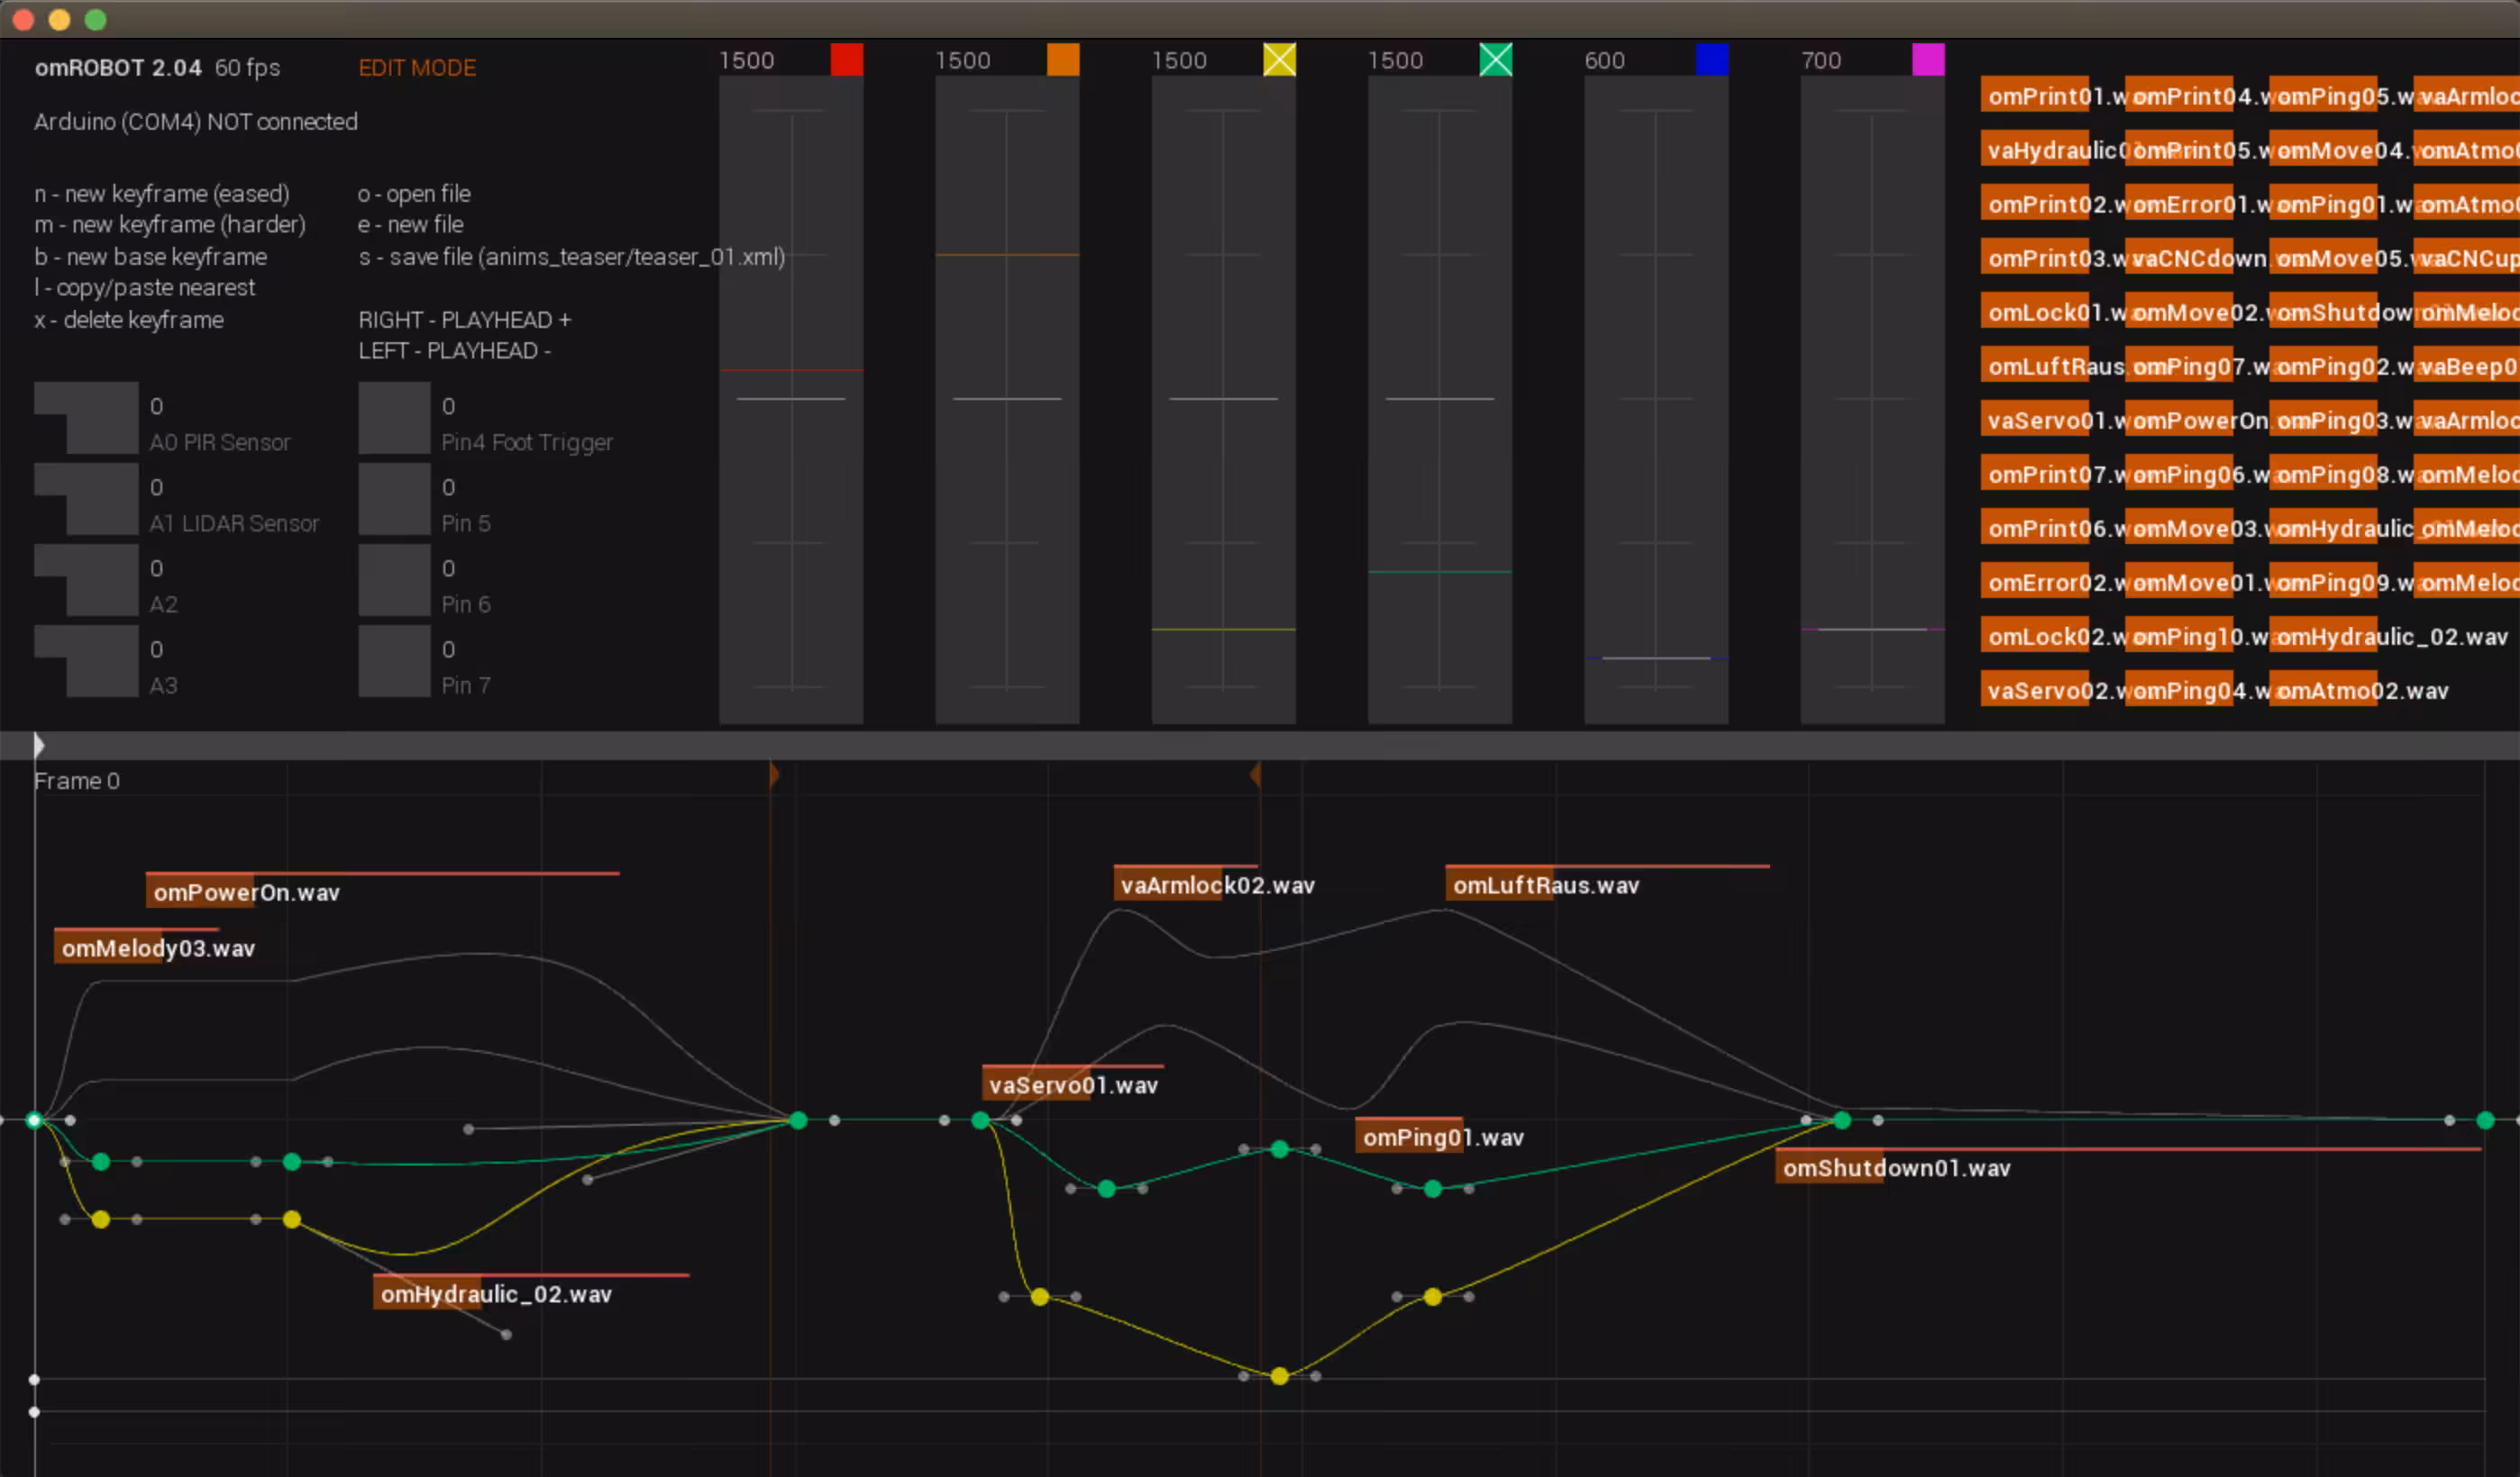Click the playhead triangle at Frame 0
The width and height of the screenshot is (2520, 1477).
[38, 746]
